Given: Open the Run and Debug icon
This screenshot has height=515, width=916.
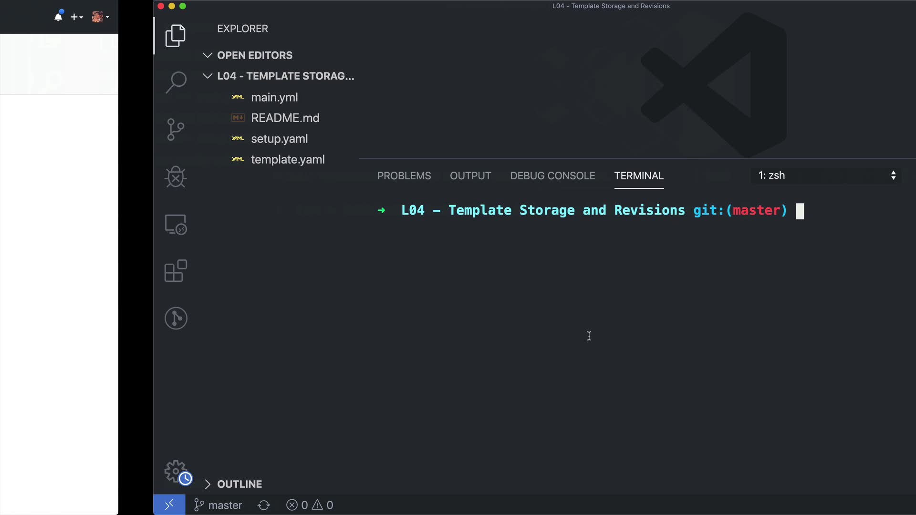Looking at the screenshot, I should click(175, 177).
